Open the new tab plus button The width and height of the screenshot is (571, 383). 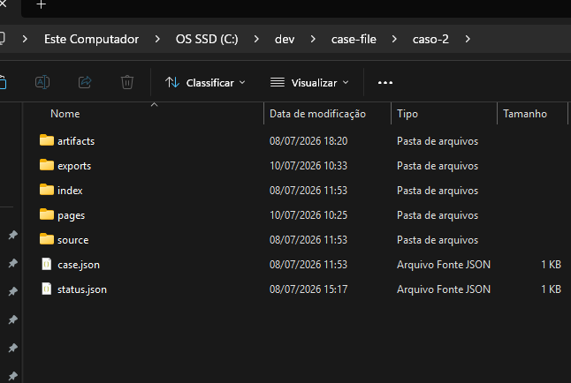[42, 4]
